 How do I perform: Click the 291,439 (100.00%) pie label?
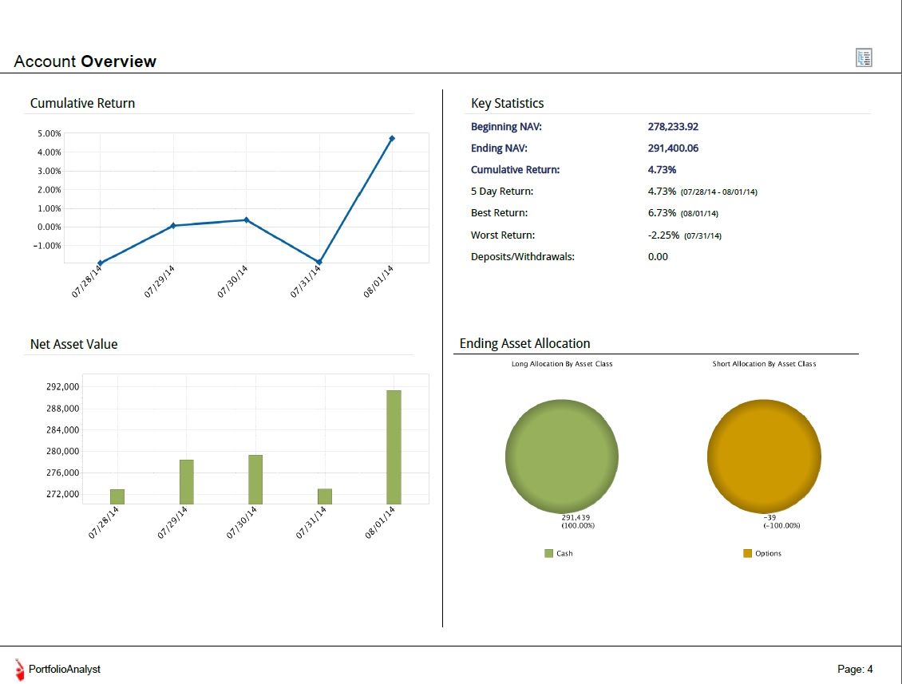click(x=578, y=521)
